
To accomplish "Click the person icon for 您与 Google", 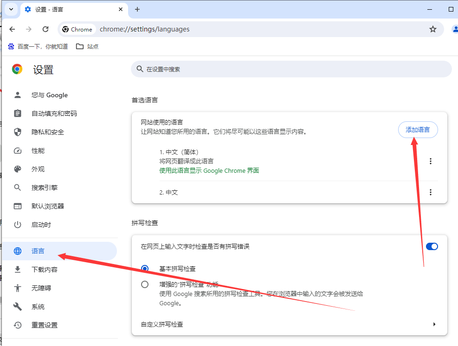I will (18, 95).
